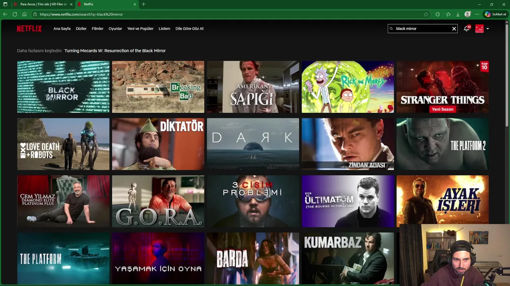Open a new browser tab

[143, 4]
